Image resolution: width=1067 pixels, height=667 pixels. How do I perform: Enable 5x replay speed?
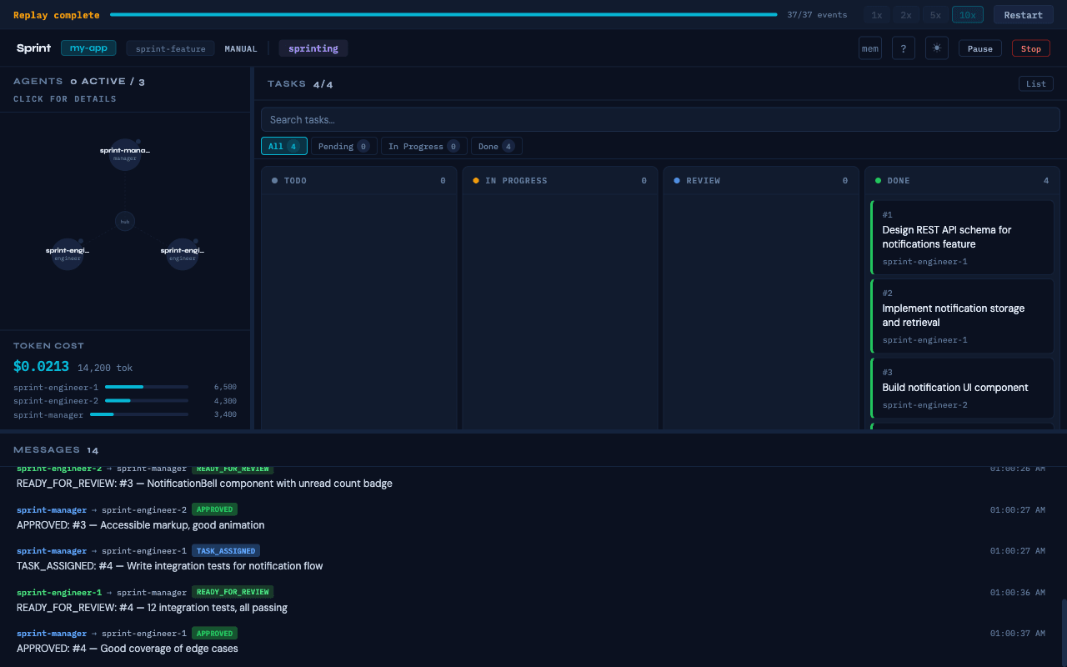coord(934,14)
